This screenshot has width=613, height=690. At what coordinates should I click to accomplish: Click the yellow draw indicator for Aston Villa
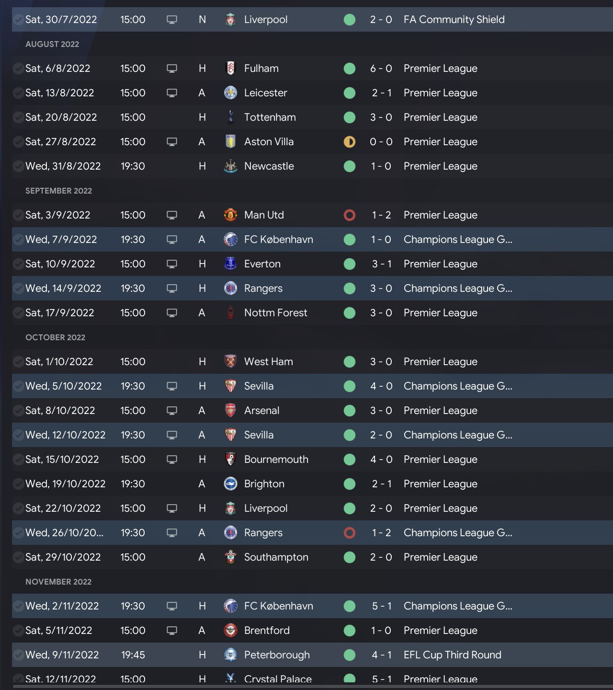tap(350, 142)
